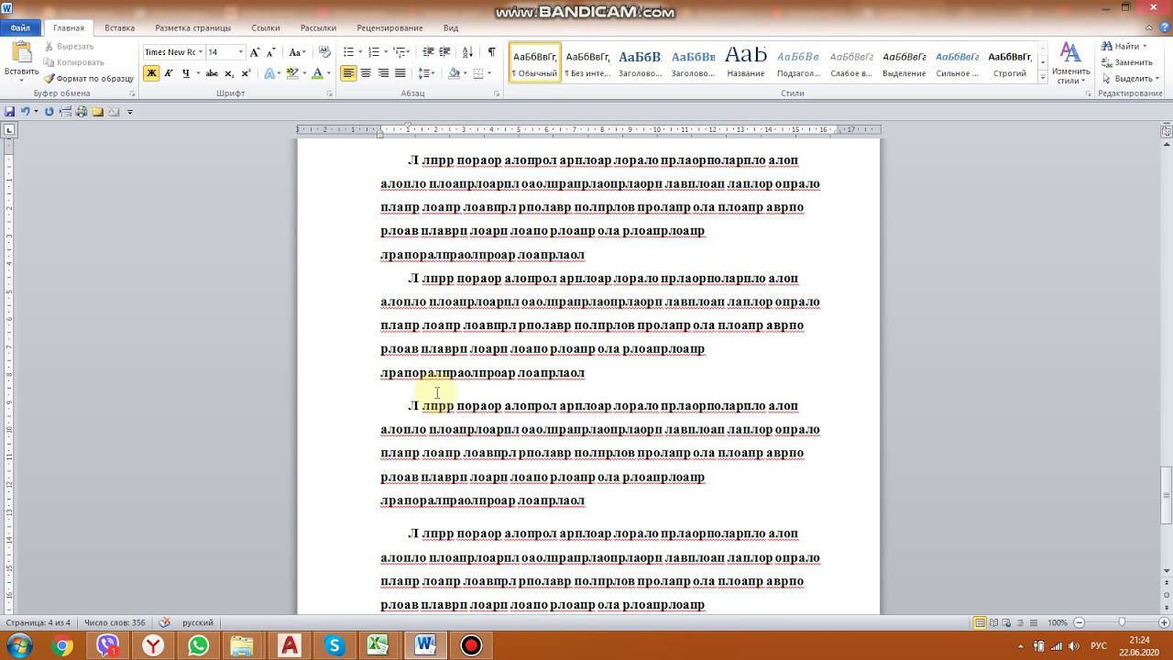Screen dimensions: 1173x660
Task: Show paragraph marks (¶)
Action: click(x=491, y=52)
